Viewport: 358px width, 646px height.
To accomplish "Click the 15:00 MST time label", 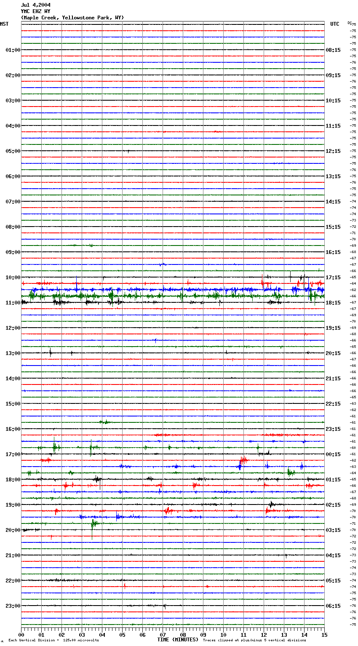I will 13,404.
